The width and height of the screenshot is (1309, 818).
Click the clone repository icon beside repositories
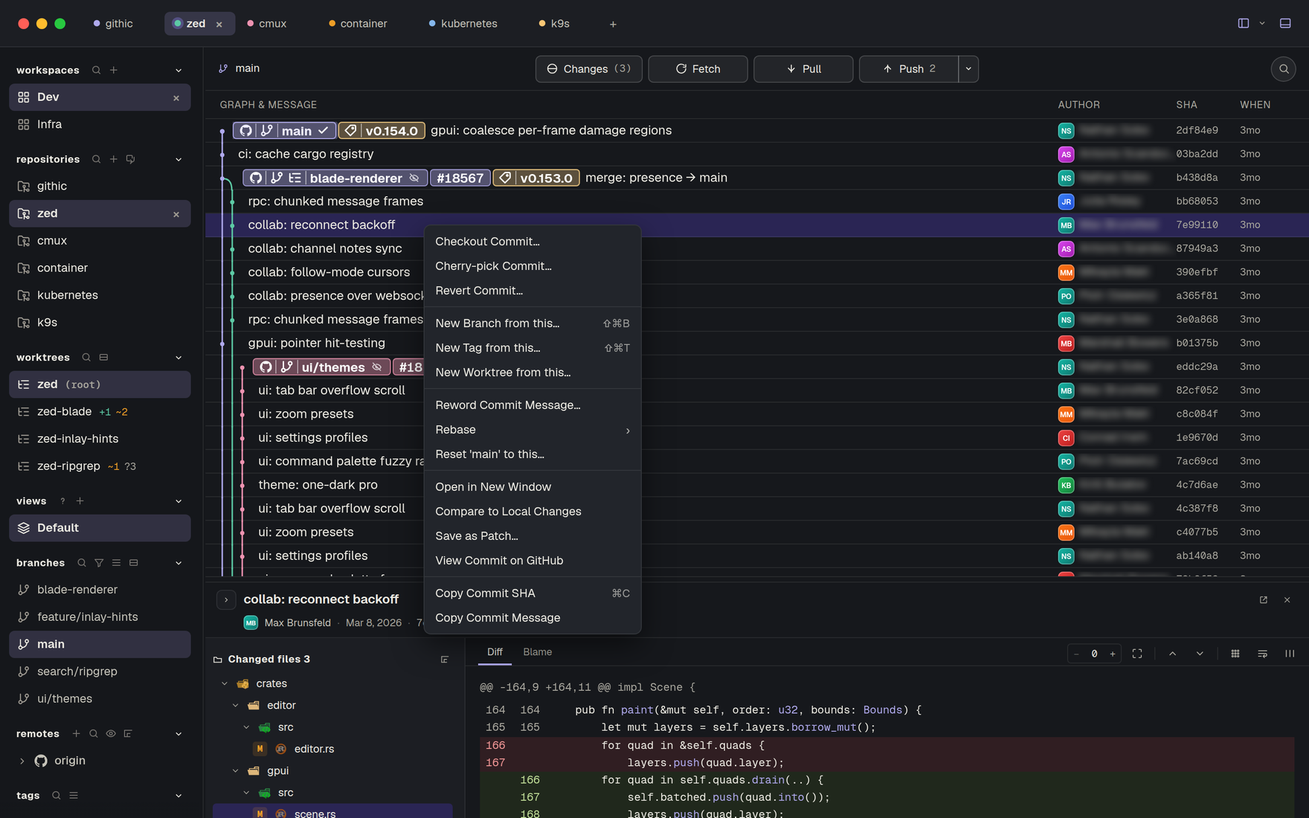click(131, 159)
